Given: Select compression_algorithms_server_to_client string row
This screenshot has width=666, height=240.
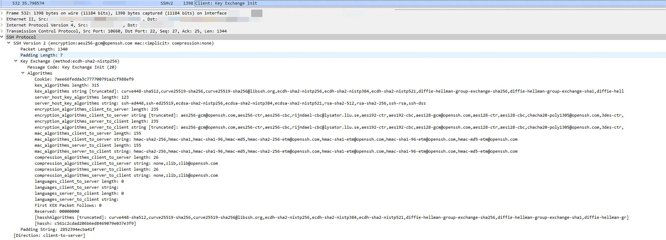Looking at the screenshot, I should pyautogui.click(x=126, y=175).
